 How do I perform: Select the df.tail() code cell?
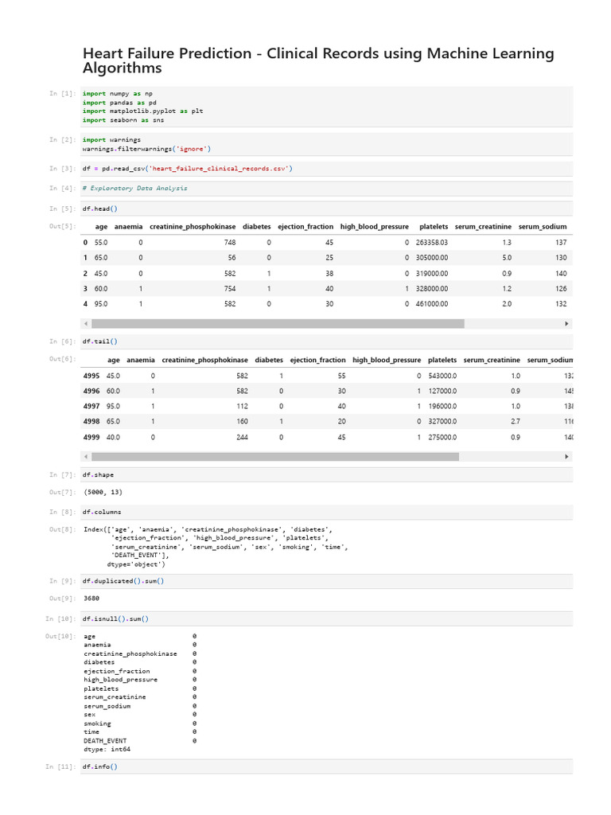pyautogui.click(x=327, y=341)
